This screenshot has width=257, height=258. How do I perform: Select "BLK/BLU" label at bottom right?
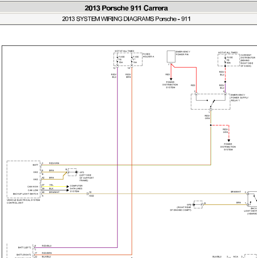(217, 257)
